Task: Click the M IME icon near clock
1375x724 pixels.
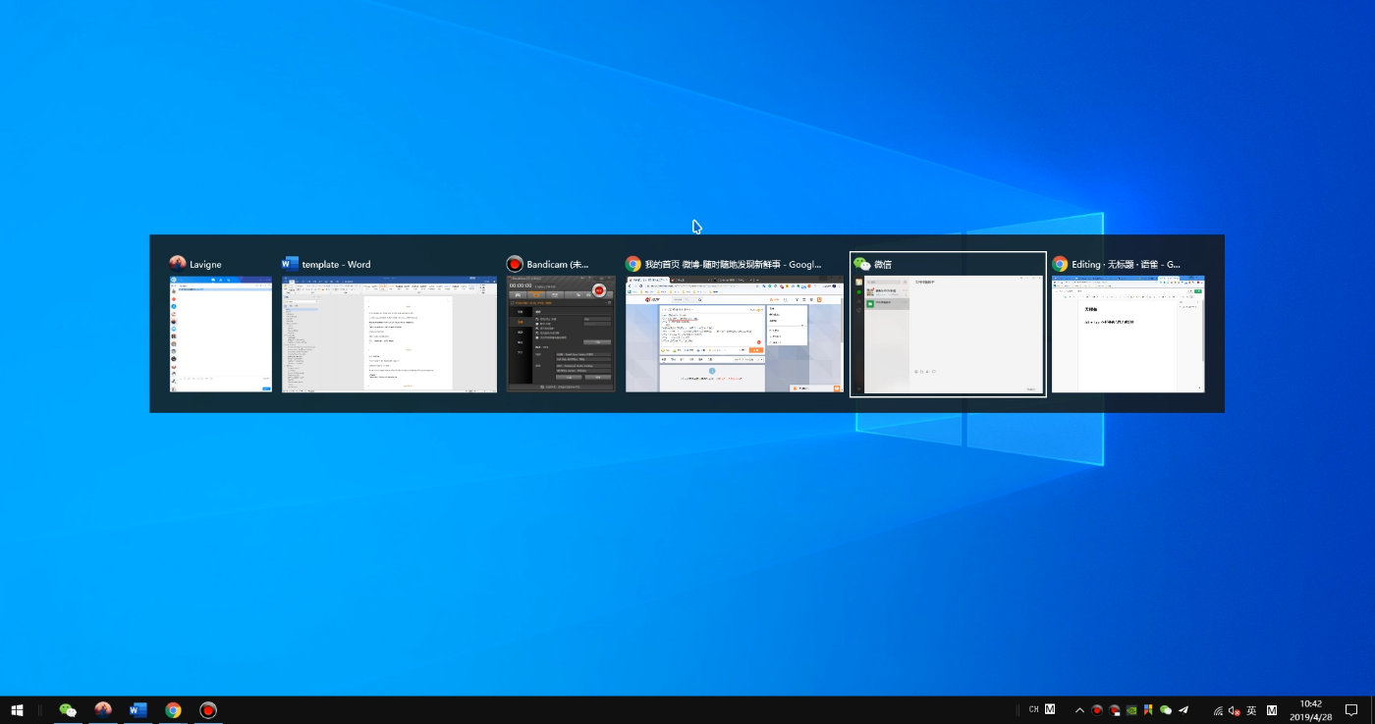Action: coord(1272,709)
